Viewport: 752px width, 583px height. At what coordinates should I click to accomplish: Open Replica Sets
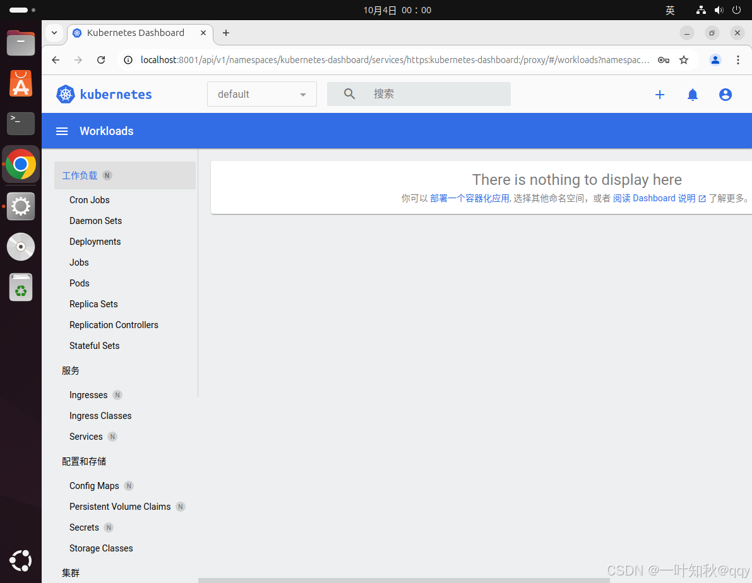point(93,304)
